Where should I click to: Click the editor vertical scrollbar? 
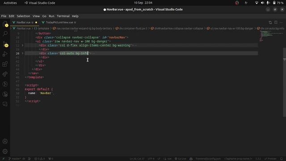[x=284, y=82]
